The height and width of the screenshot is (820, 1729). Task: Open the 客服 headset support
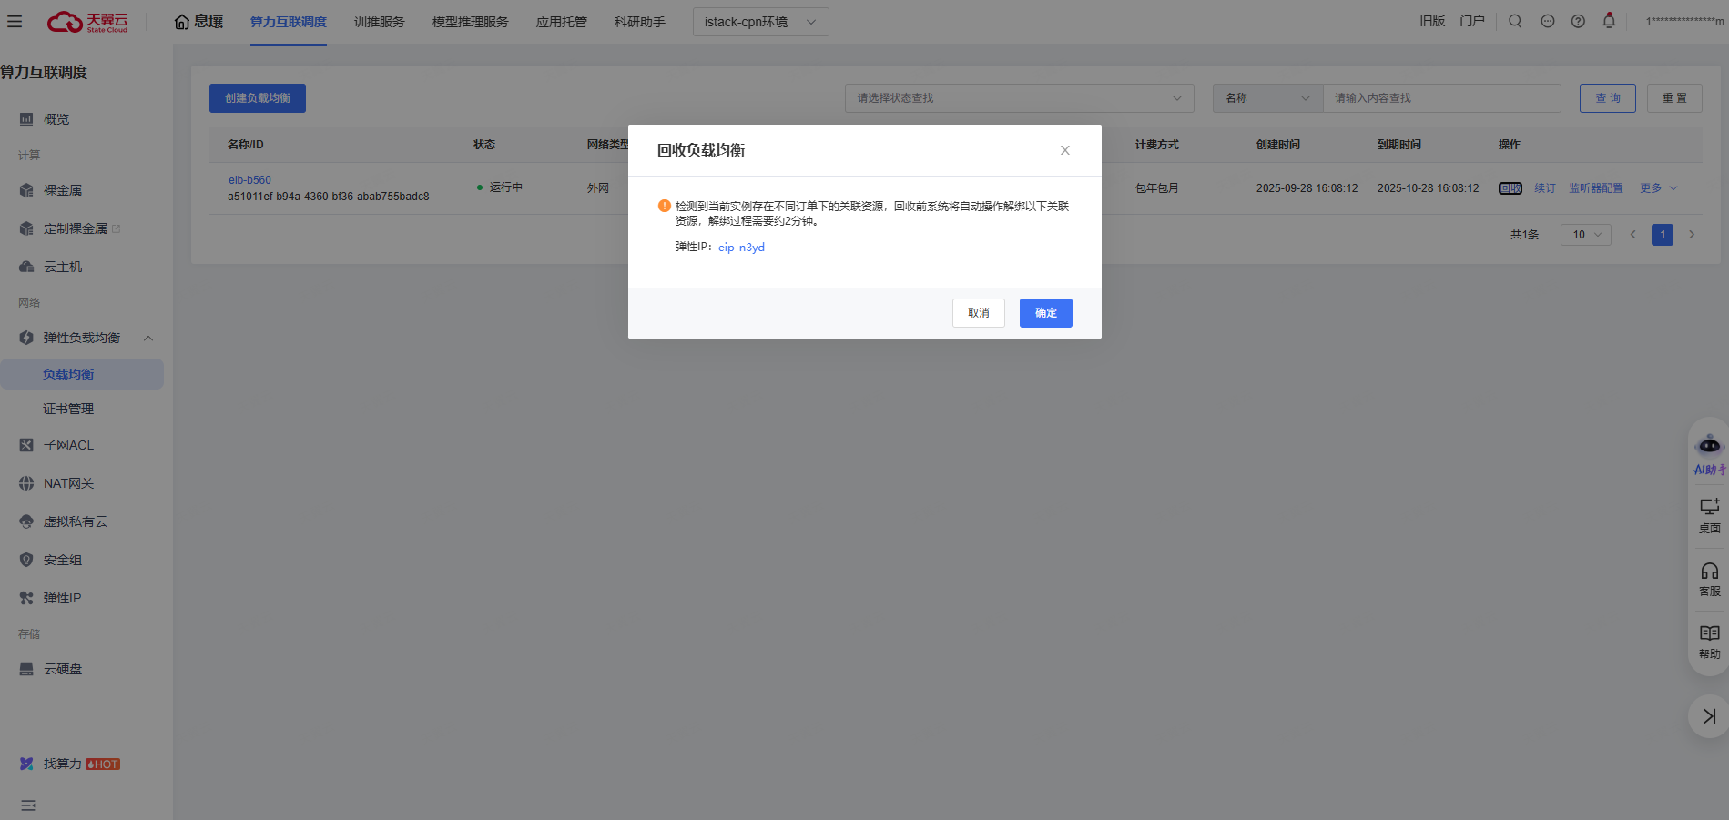click(1709, 579)
